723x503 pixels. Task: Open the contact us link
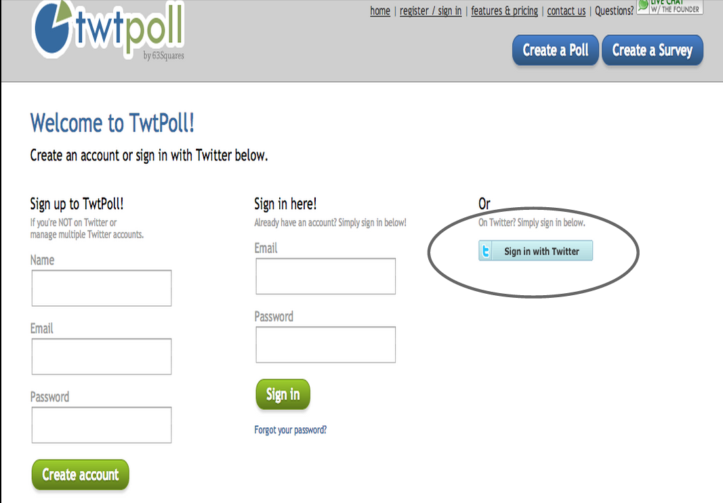[566, 11]
